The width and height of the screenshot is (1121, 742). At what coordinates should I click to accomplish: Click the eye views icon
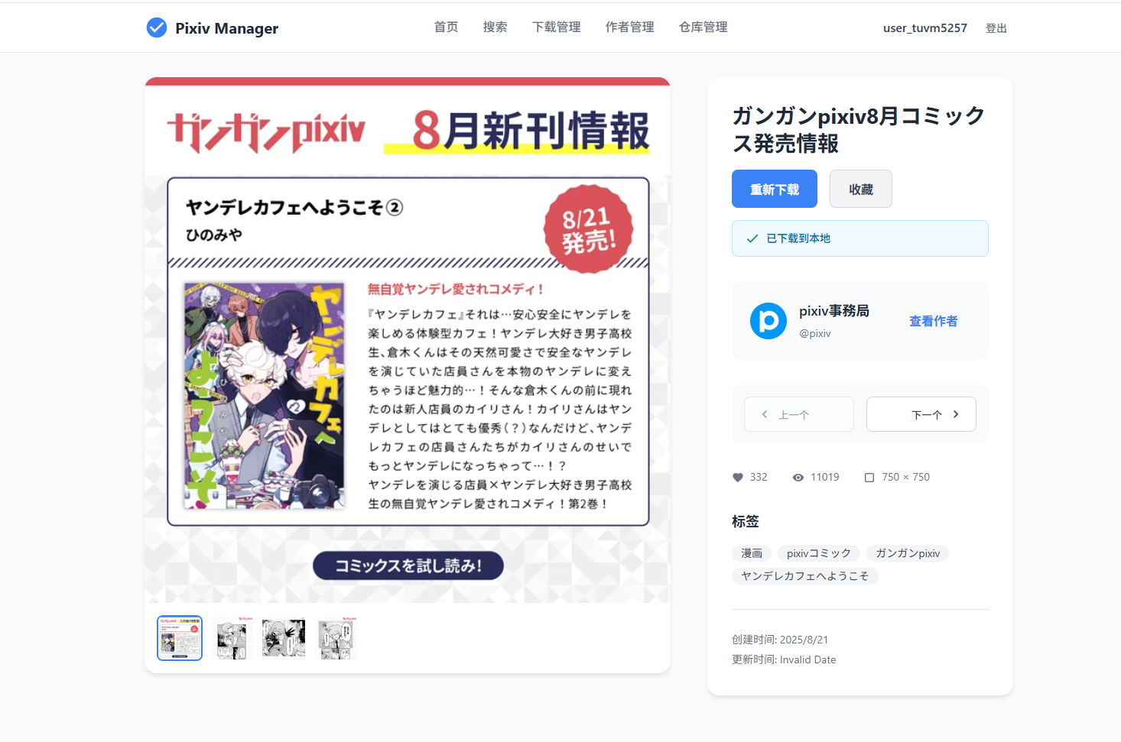click(798, 478)
